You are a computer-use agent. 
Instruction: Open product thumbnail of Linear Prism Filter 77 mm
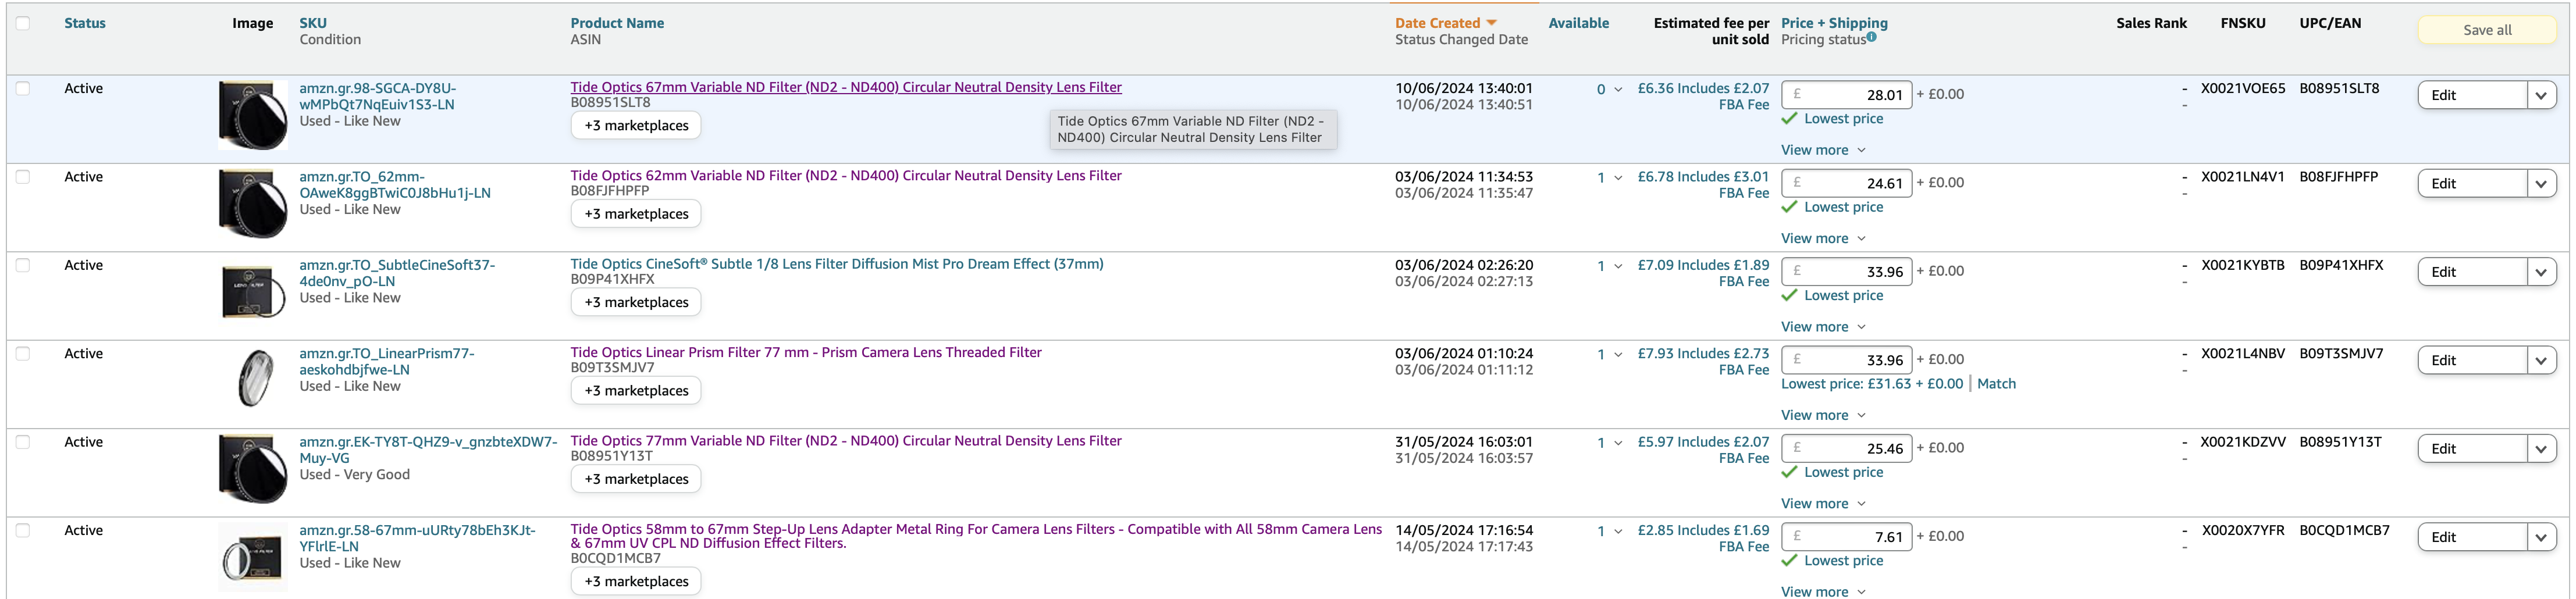click(255, 377)
